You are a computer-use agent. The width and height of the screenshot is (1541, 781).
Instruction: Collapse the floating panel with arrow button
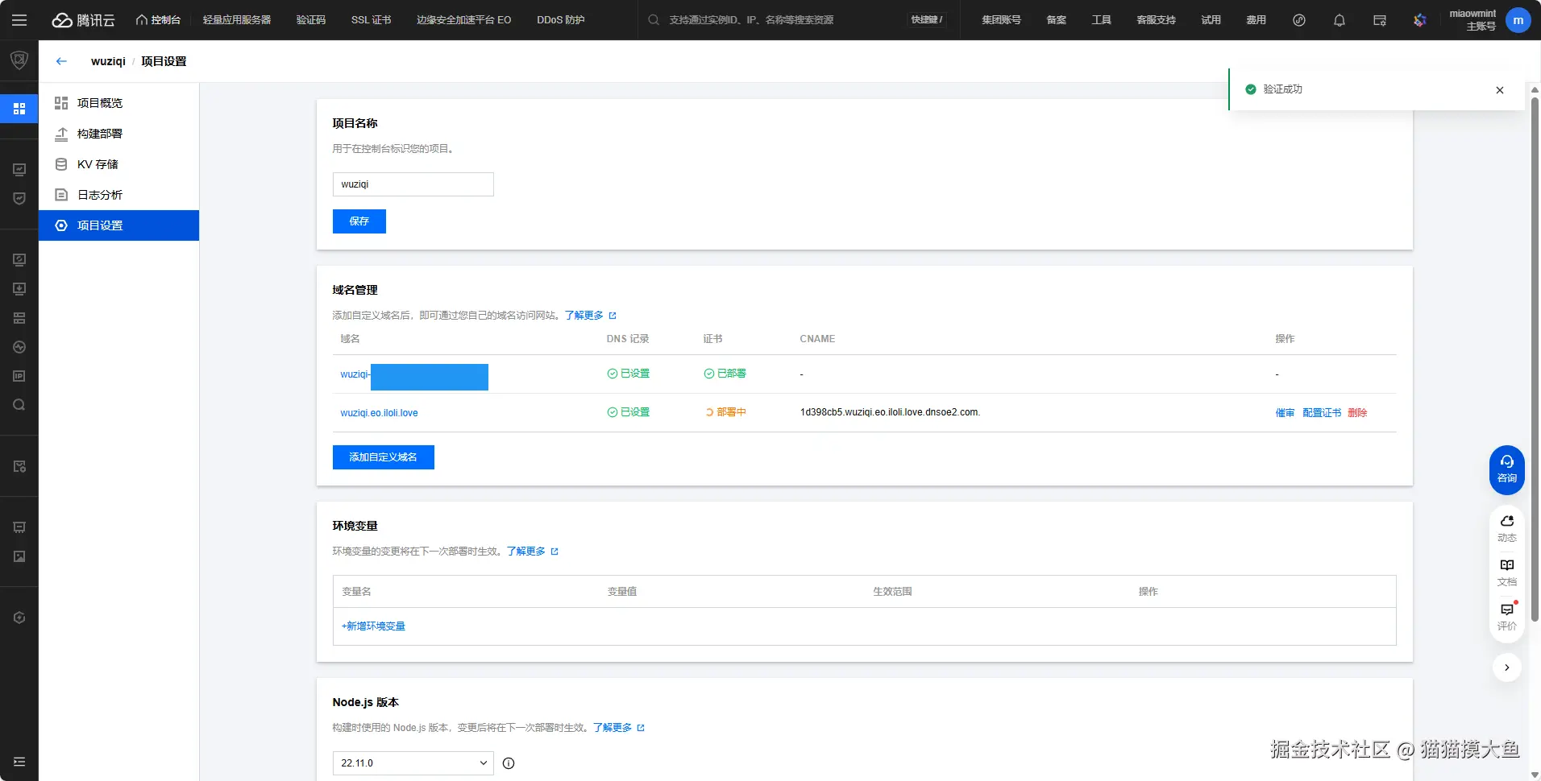pos(1507,667)
